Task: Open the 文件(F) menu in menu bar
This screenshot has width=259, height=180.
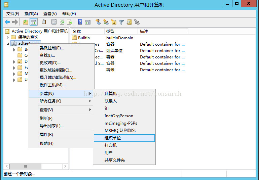Action: point(13,14)
